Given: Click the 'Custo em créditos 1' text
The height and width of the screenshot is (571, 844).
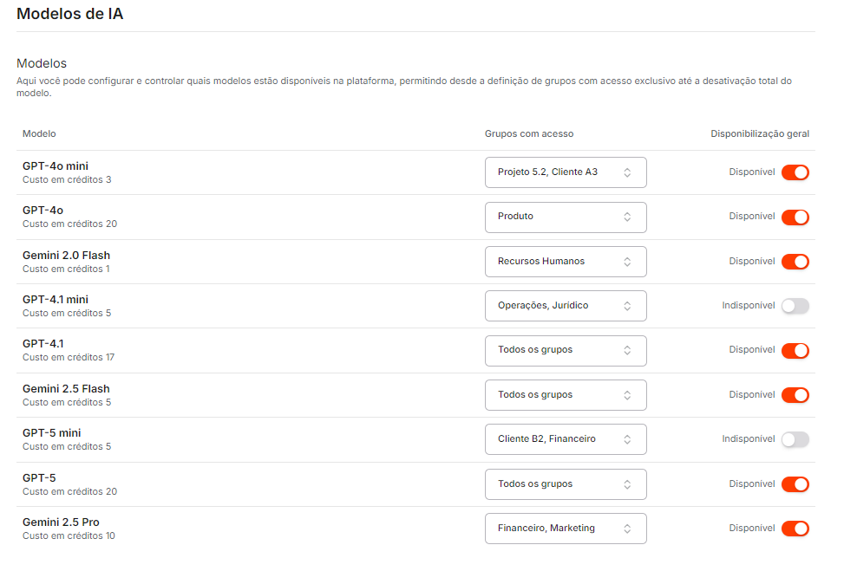Looking at the screenshot, I should (x=66, y=269).
